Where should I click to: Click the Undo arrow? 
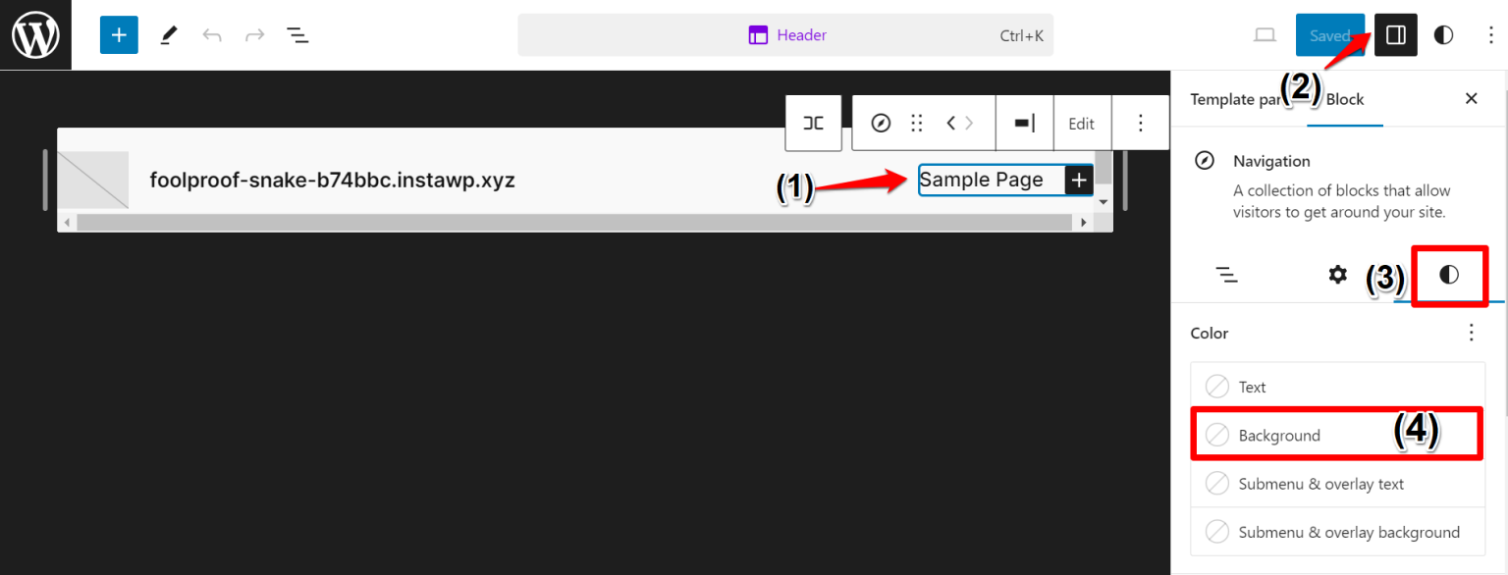(x=212, y=34)
